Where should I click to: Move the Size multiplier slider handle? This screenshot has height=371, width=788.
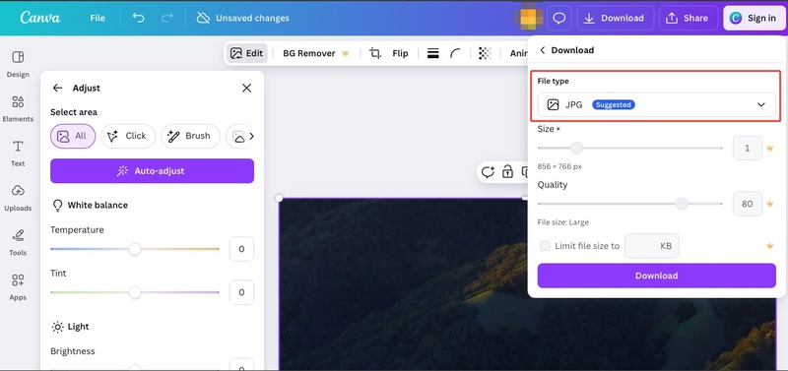[576, 148]
